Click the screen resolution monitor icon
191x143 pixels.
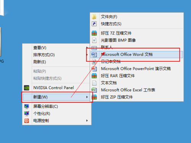pos(26,106)
